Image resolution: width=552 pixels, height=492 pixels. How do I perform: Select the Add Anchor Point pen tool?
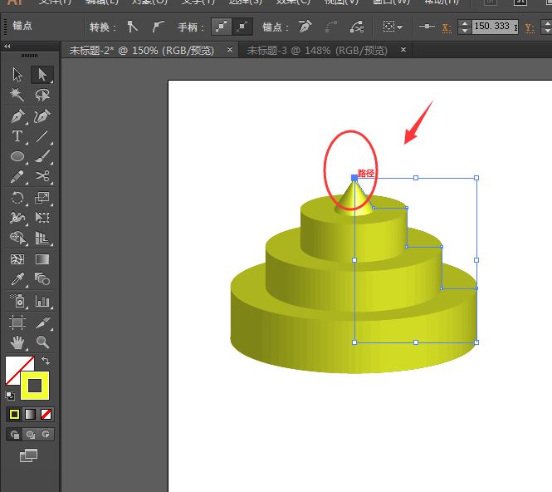pyautogui.click(x=42, y=116)
